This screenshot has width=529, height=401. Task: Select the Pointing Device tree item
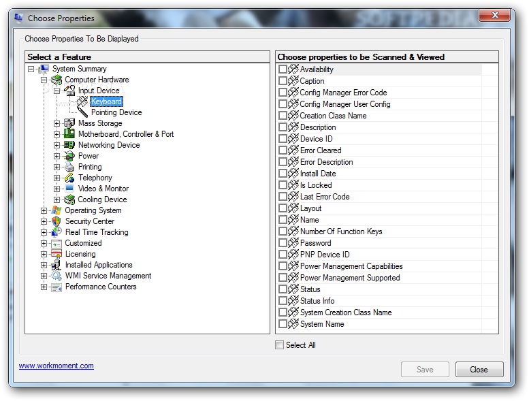116,112
